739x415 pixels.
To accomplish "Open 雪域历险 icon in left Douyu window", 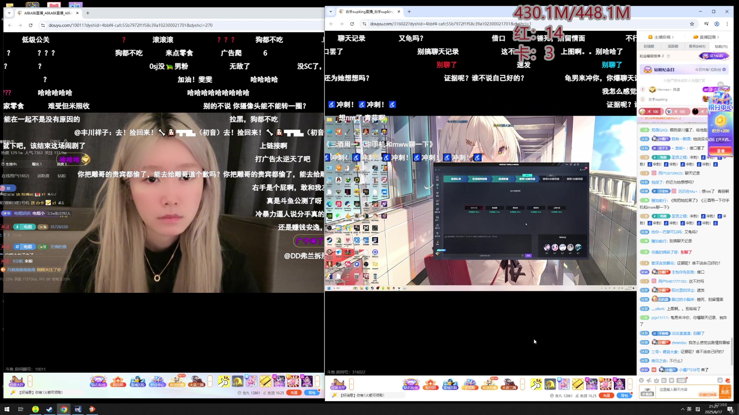I will point(137,381).
